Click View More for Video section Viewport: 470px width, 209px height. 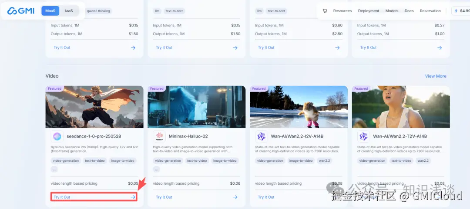(x=436, y=76)
